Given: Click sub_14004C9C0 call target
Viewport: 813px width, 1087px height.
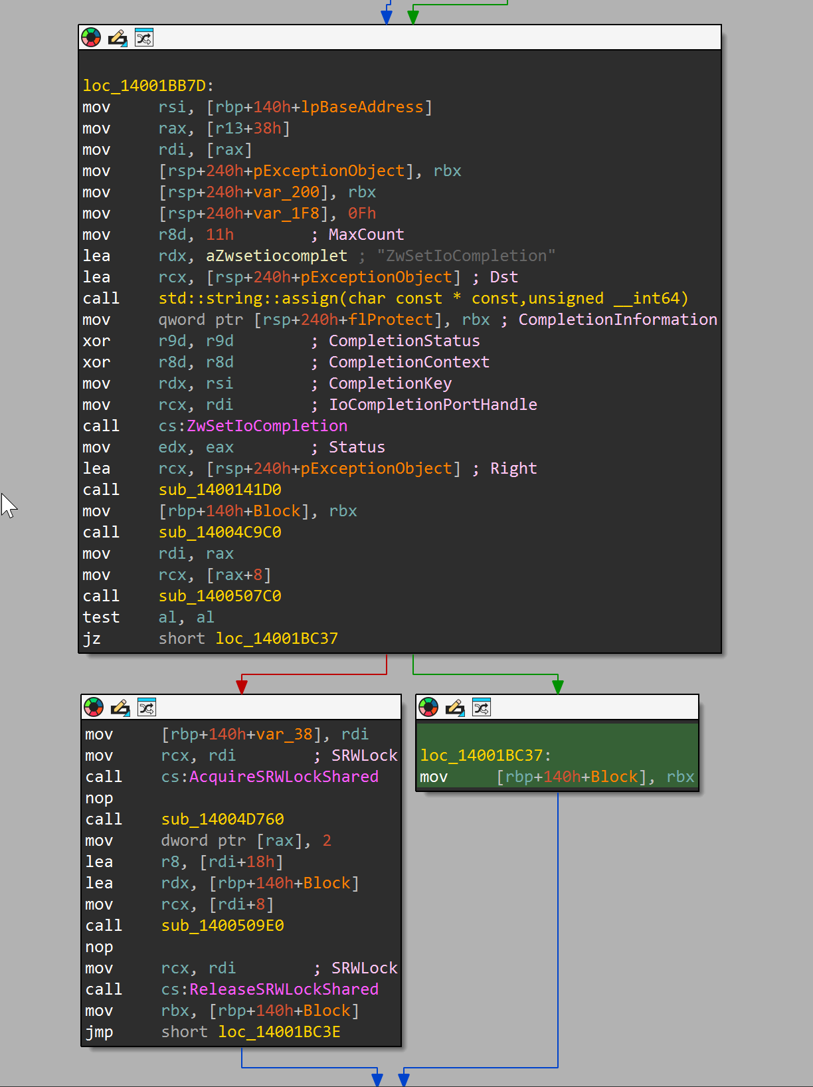Looking at the screenshot, I should point(220,532).
